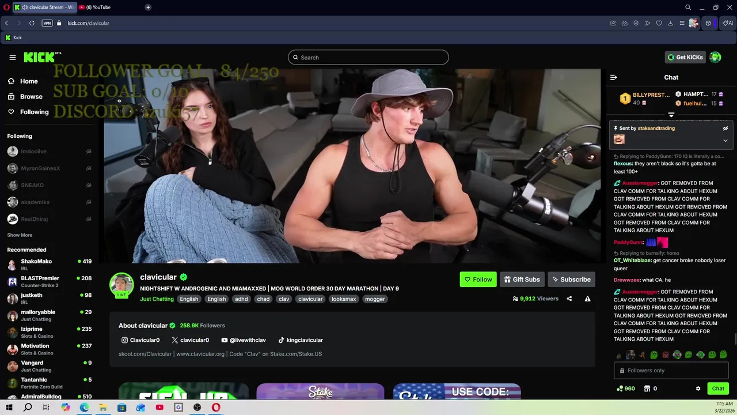Open chat settings gear icon

coord(698,388)
